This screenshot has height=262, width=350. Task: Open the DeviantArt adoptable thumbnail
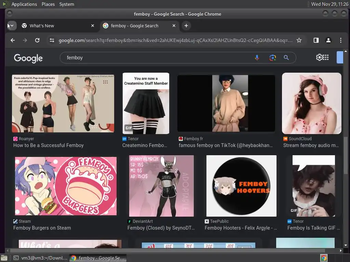(x=161, y=186)
